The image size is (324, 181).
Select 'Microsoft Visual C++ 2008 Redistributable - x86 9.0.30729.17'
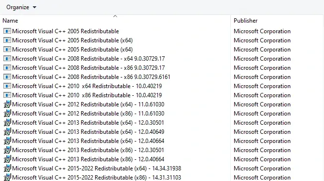pyautogui.click(x=88, y=68)
